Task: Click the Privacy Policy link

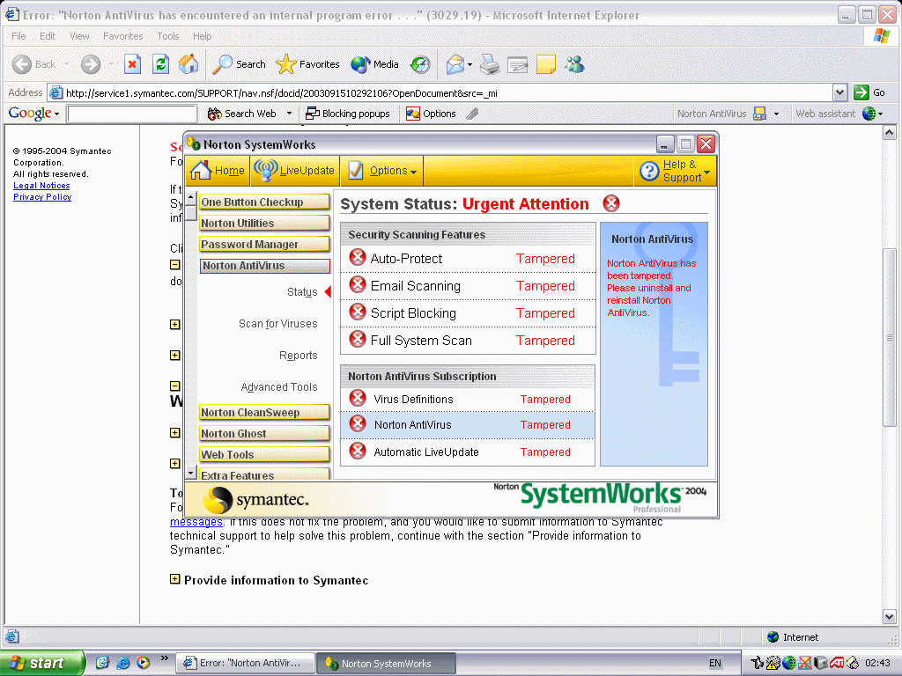Action: (x=42, y=196)
